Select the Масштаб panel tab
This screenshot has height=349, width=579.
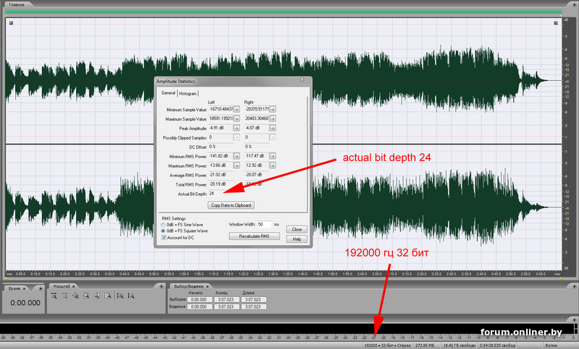pyautogui.click(x=62, y=286)
